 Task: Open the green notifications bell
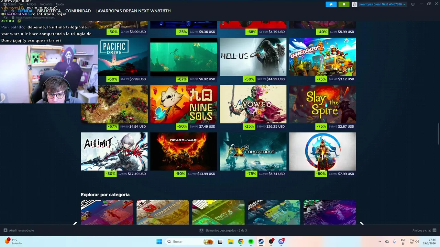344,4
